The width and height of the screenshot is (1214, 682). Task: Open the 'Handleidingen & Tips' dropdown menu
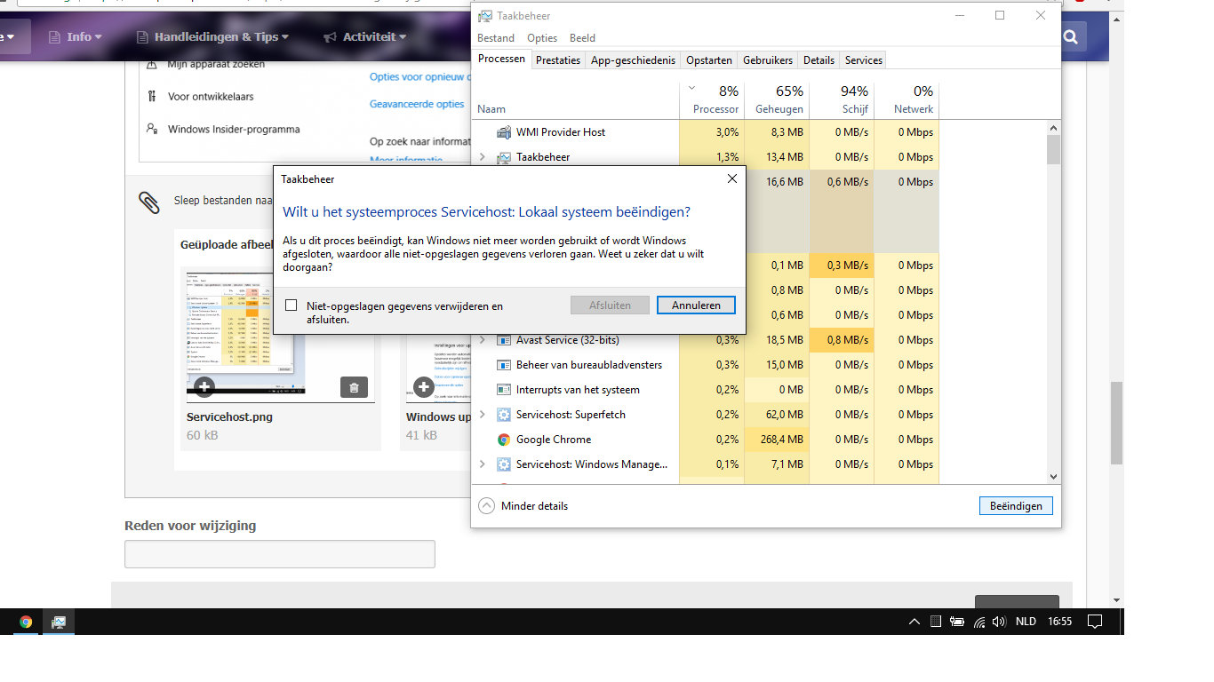click(213, 36)
